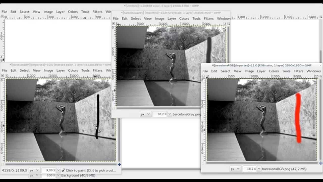Open image menu button in barcelonaGray ruler corner
This screenshot has width=323, height=182.
point(114,24)
